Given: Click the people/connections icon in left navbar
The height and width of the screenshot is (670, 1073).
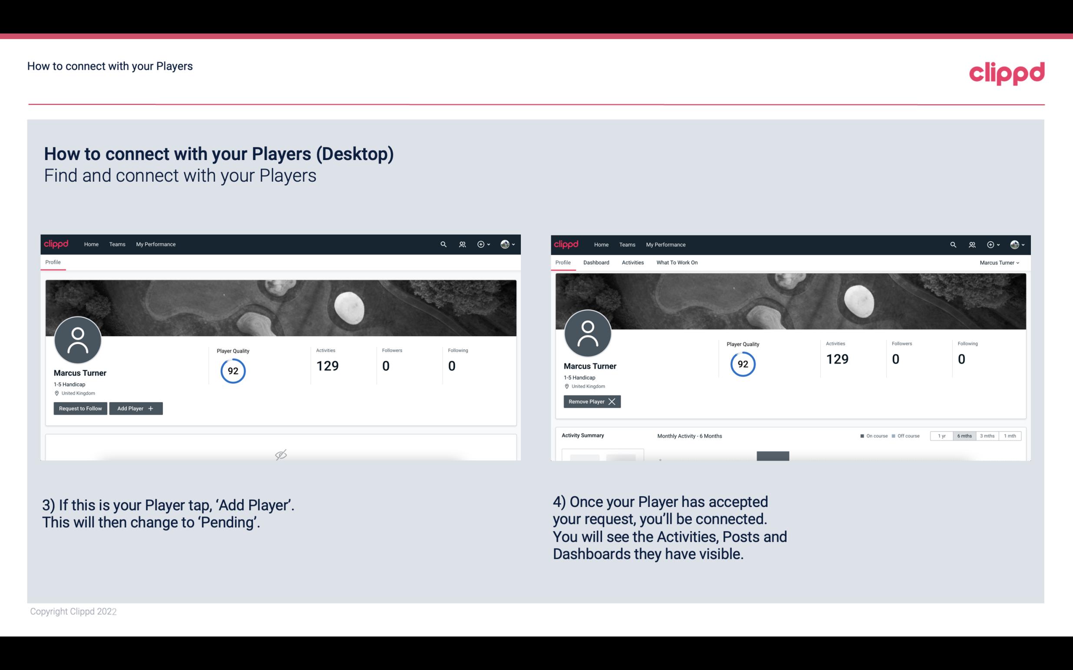Looking at the screenshot, I should pyautogui.click(x=461, y=245).
